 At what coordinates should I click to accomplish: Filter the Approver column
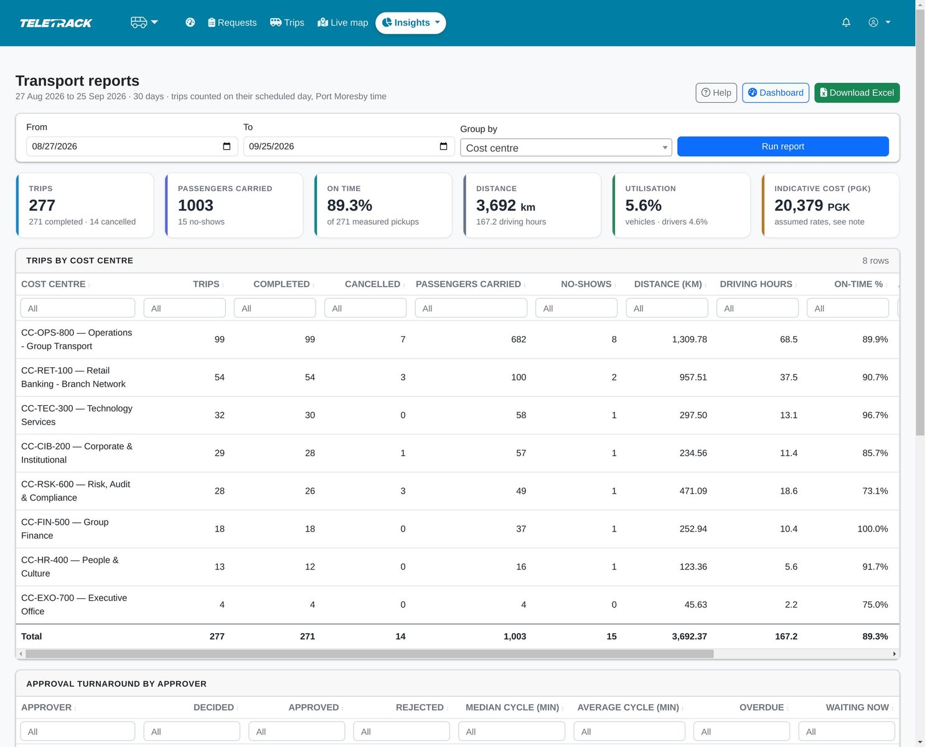tap(78, 731)
